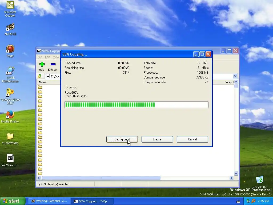The height and width of the screenshot is (205, 273).
Task: Click the green extraction progress bar
Action: coord(136,105)
